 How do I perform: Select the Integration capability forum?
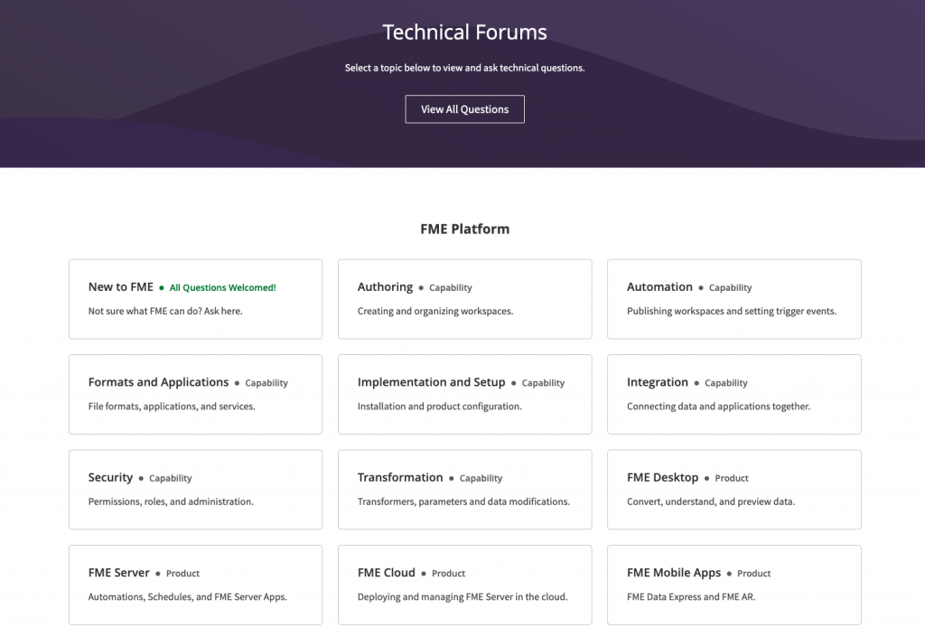tap(659, 381)
